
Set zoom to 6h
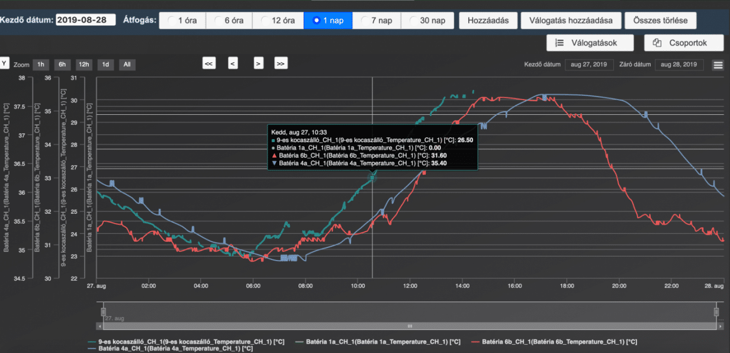click(x=62, y=65)
